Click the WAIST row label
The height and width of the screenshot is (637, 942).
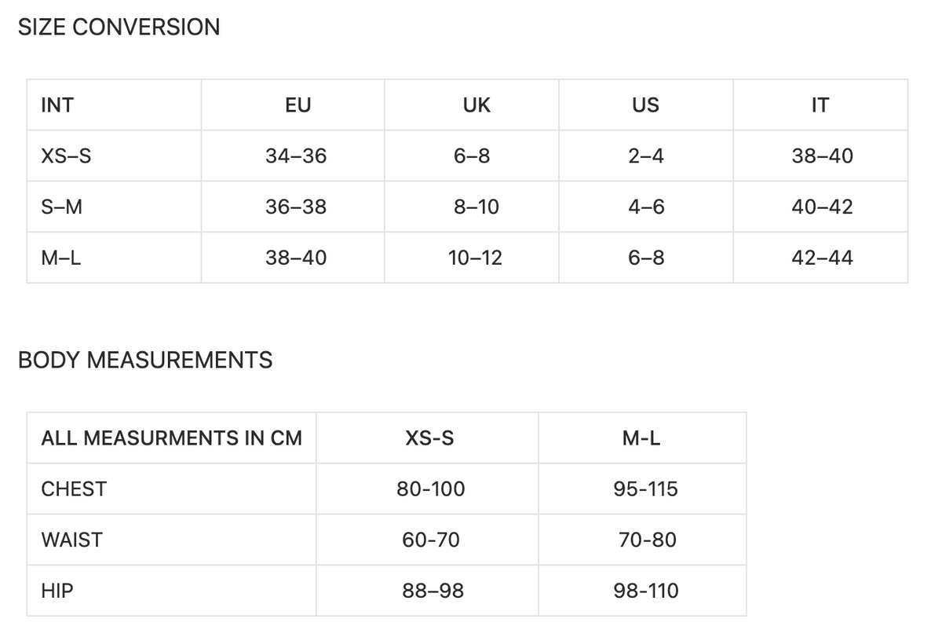point(71,540)
